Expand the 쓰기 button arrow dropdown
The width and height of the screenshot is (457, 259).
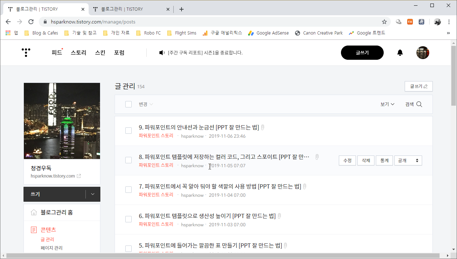pos(93,194)
